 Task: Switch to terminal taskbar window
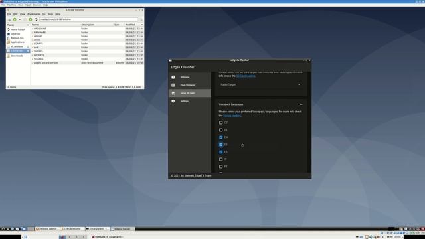pos(97,229)
